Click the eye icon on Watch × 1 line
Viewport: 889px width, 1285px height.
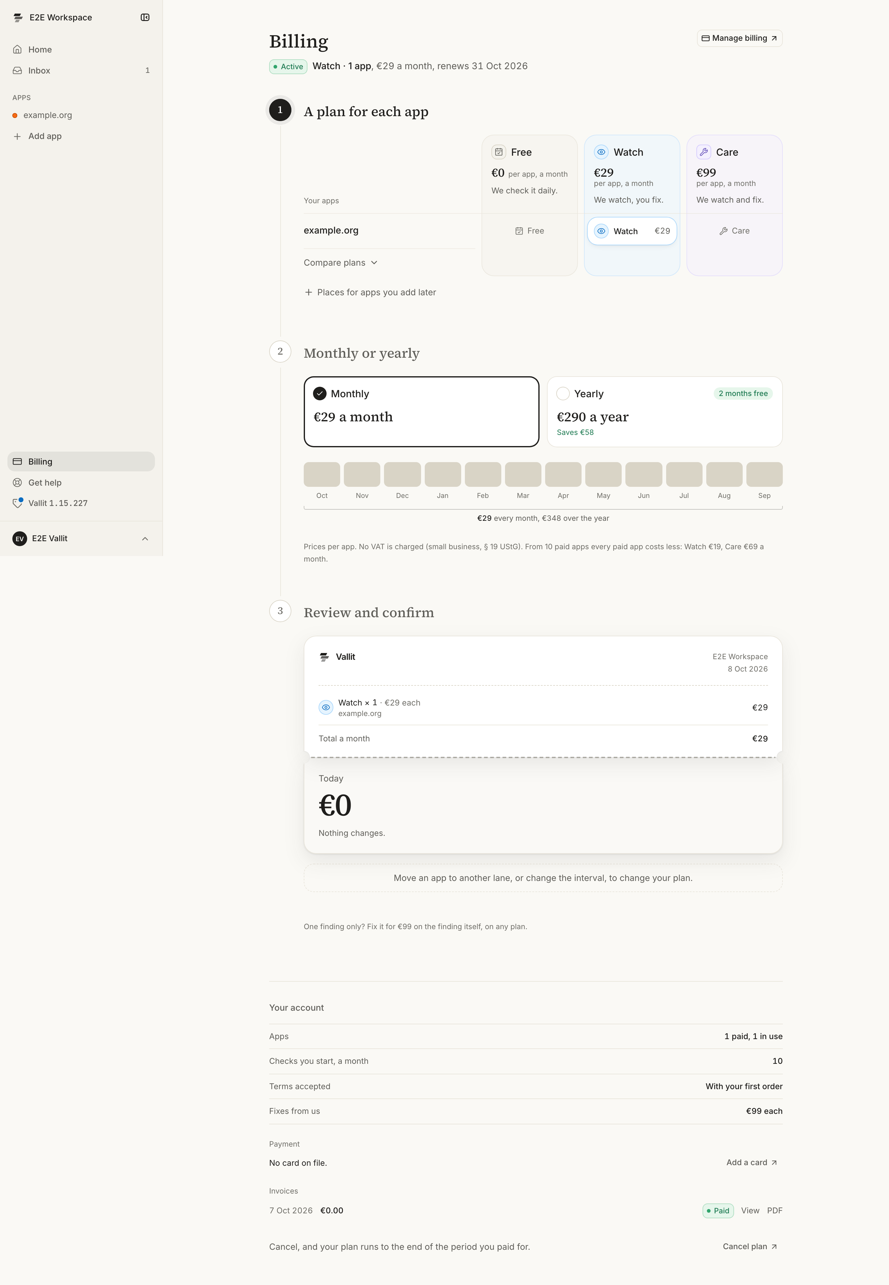(326, 707)
